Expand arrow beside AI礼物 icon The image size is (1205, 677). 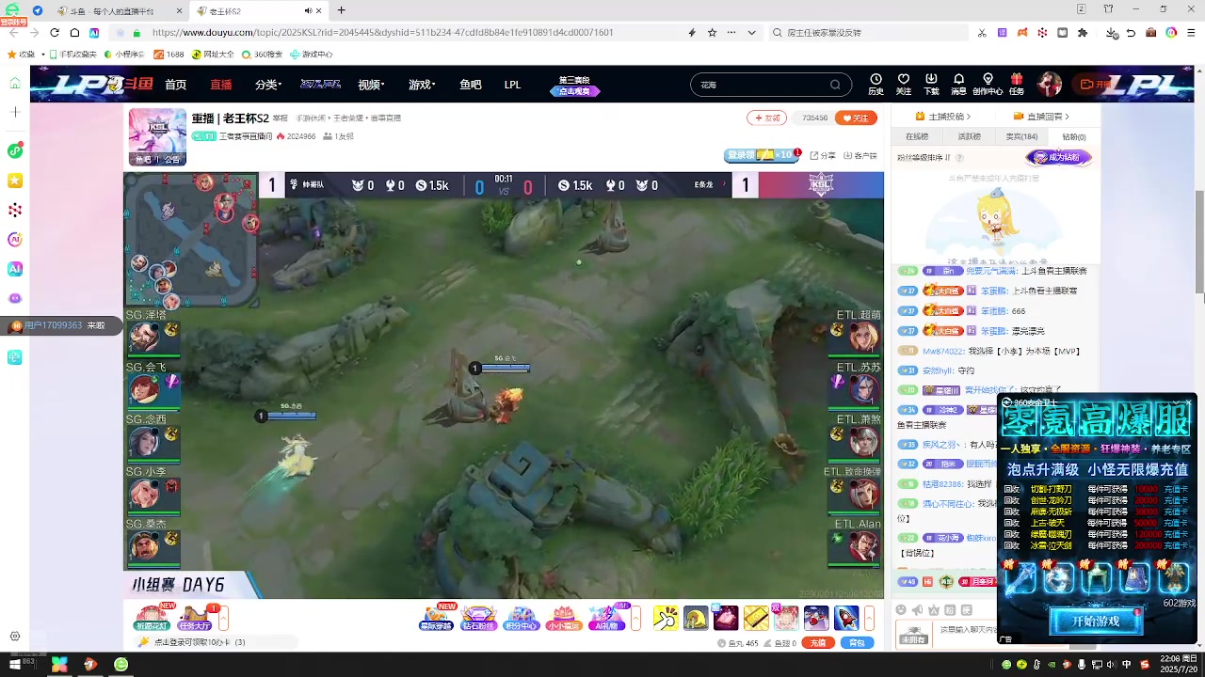point(636,618)
